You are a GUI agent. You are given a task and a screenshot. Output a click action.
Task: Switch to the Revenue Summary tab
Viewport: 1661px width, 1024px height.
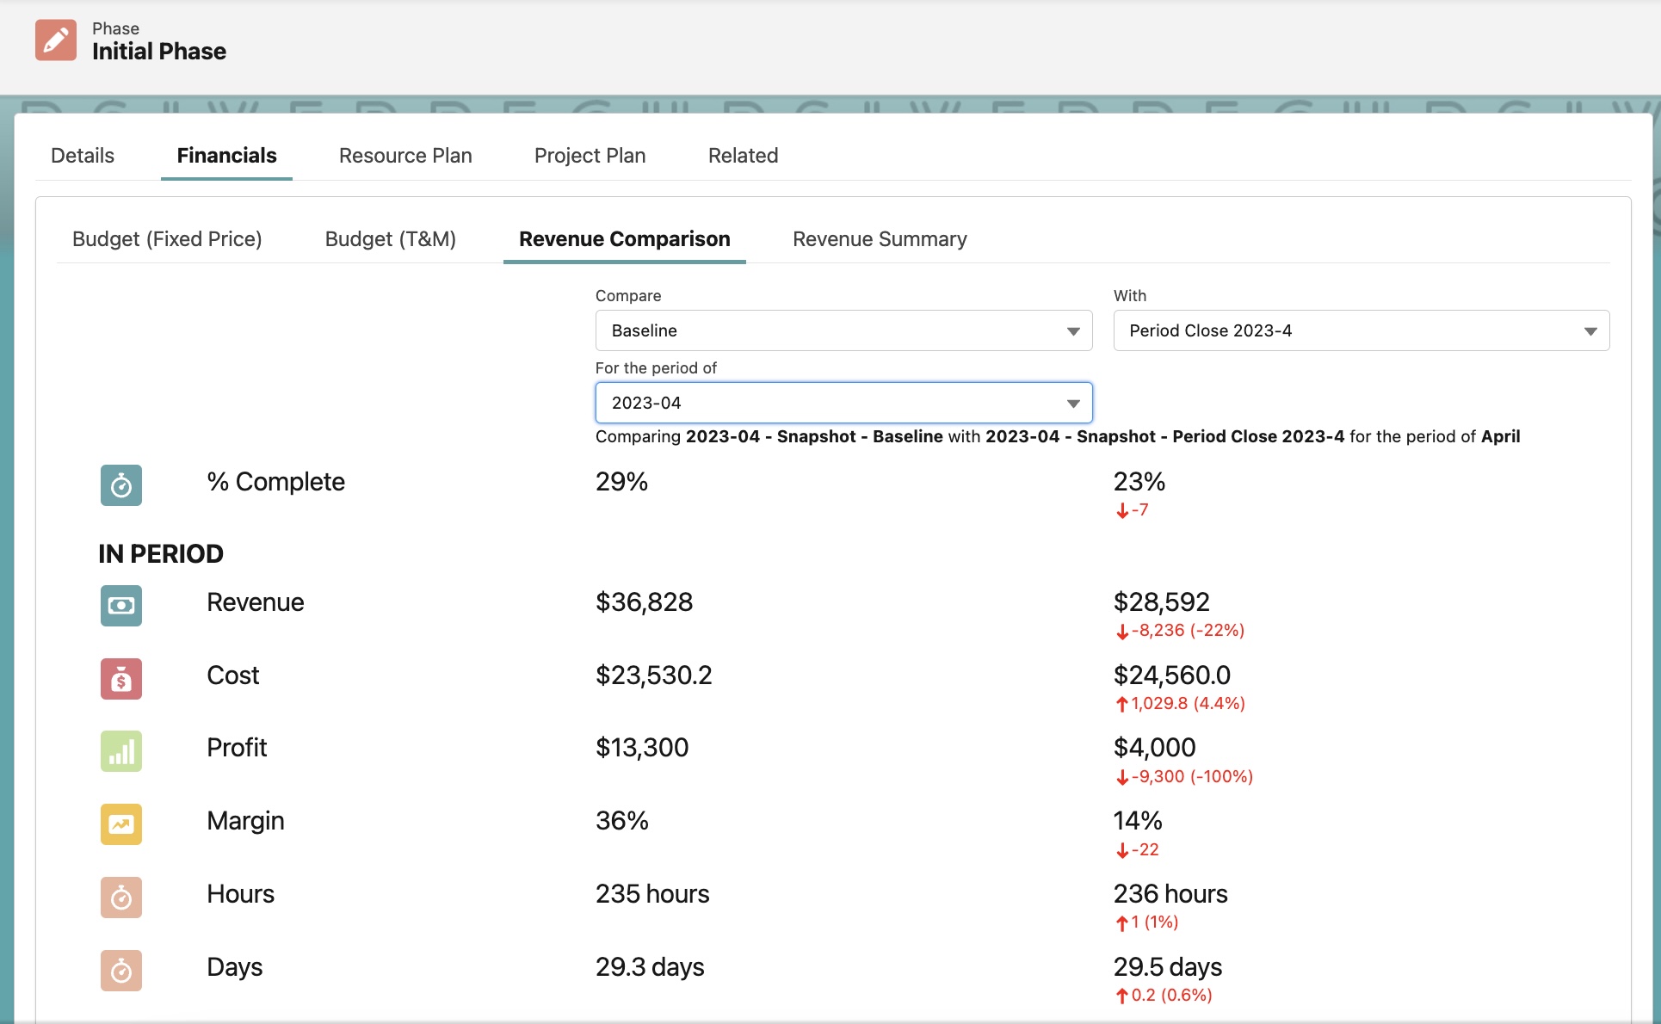click(x=879, y=238)
